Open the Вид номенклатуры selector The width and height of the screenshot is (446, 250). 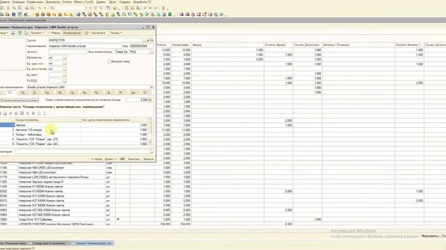(152, 51)
